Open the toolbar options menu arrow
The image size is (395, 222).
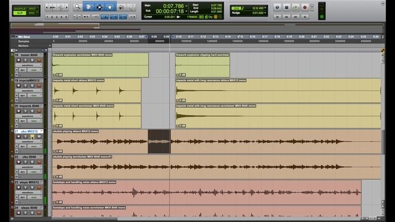tap(383, 4)
